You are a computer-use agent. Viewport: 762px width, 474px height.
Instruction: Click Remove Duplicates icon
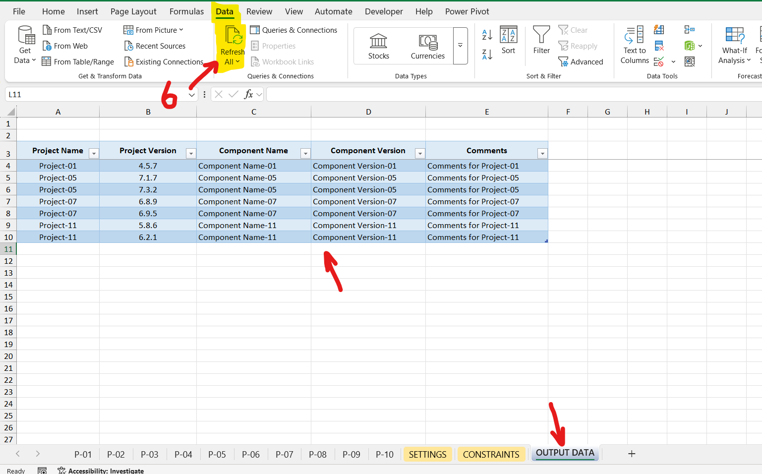click(x=659, y=46)
